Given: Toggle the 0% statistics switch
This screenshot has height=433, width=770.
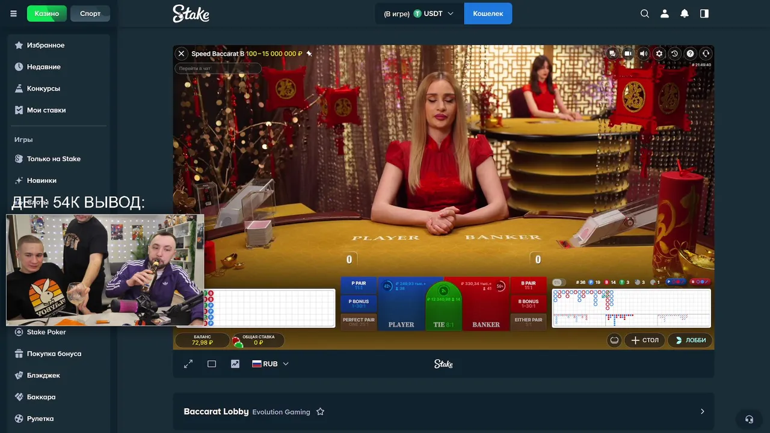Looking at the screenshot, I should pyautogui.click(x=558, y=282).
